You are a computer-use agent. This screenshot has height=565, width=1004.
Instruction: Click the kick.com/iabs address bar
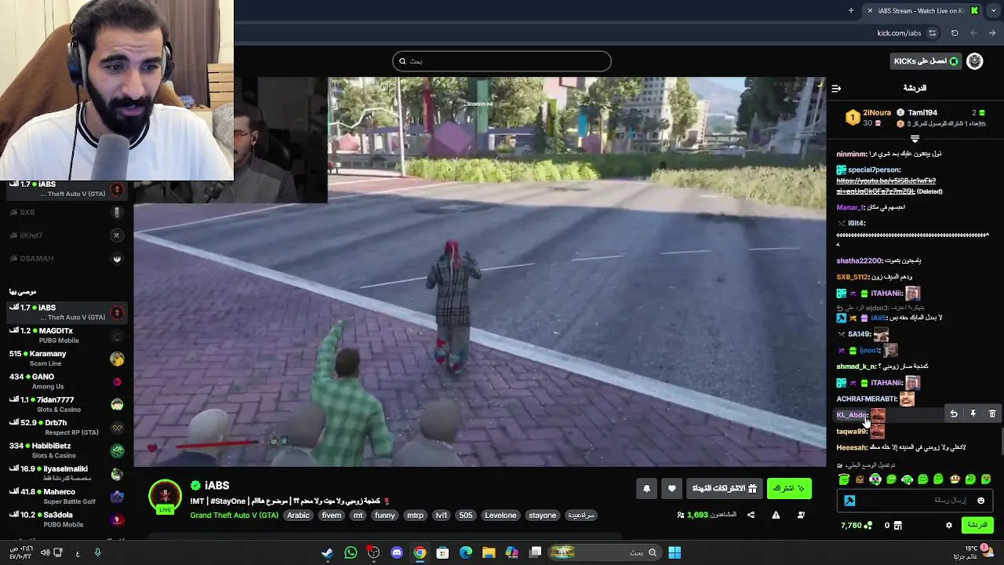coord(899,33)
